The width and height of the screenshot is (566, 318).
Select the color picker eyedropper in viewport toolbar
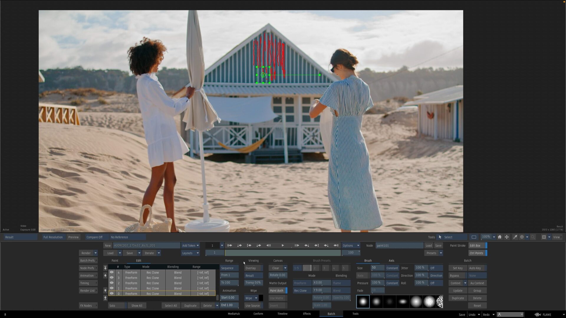coord(515,237)
